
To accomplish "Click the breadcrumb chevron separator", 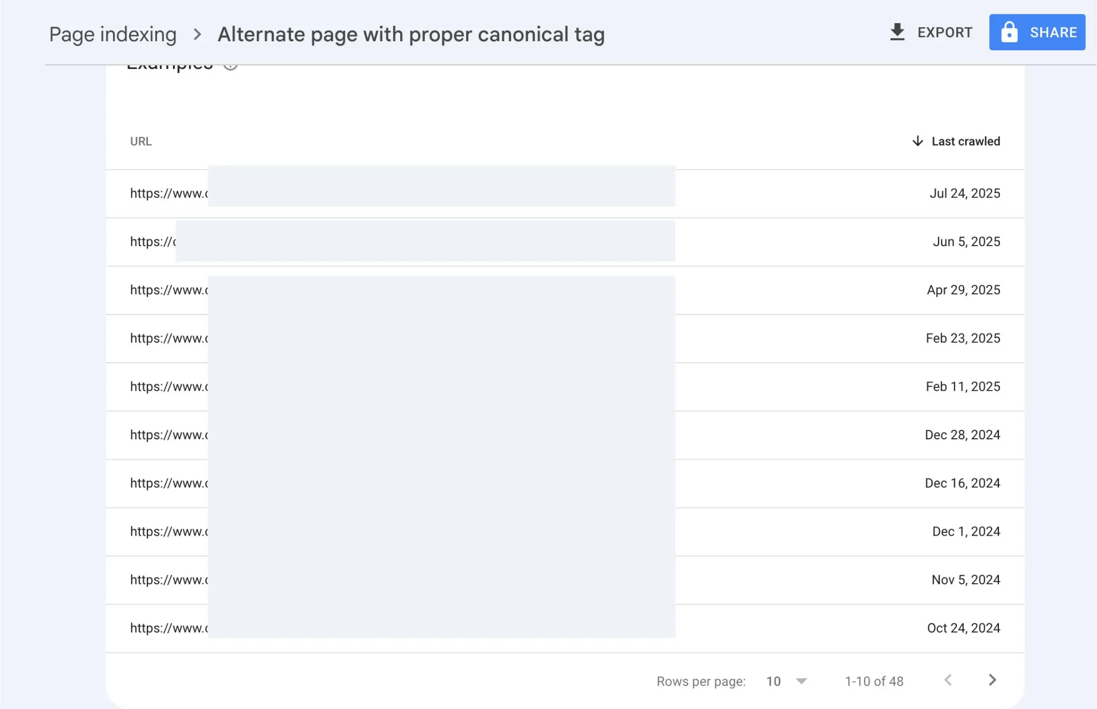I will click(197, 34).
